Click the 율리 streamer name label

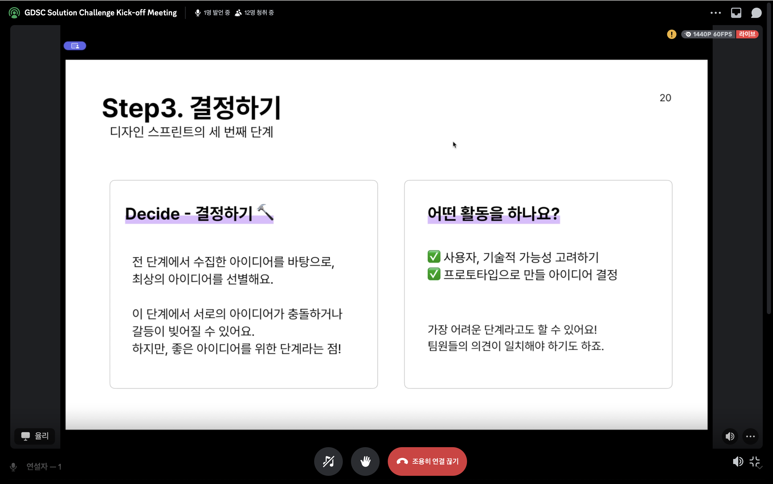(35, 436)
